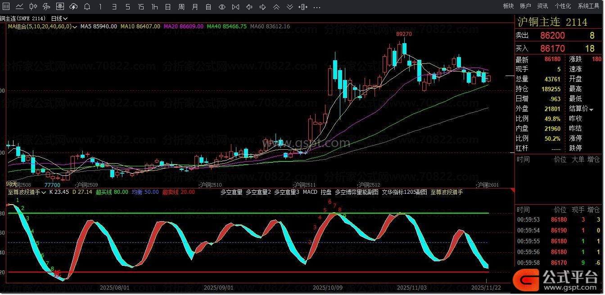Viewport: 605px width, 295px height.
Task: Select the 多空博弈量能副图 indicator
Action: click(357, 192)
